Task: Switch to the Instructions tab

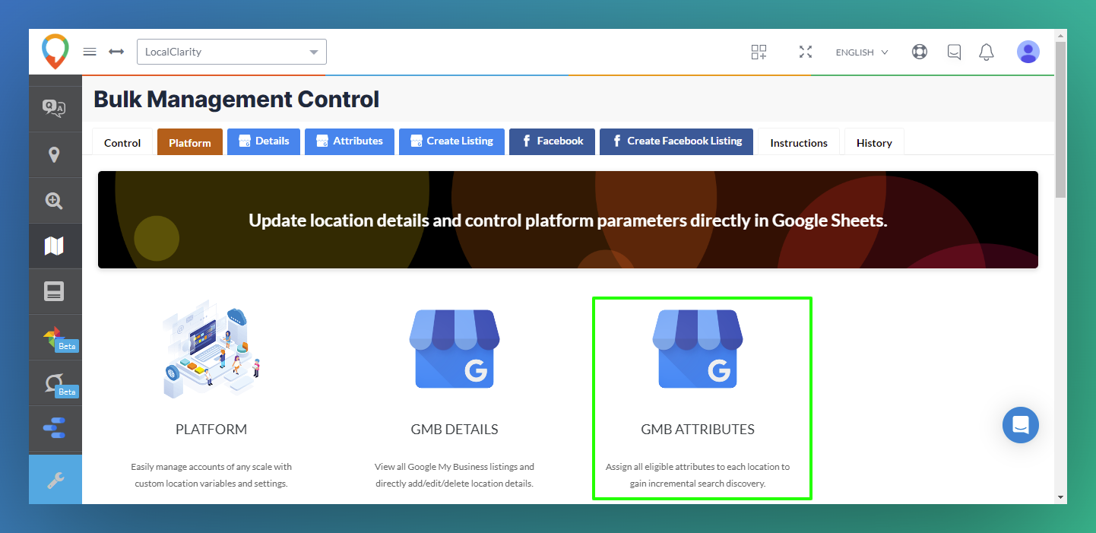Action: [799, 142]
